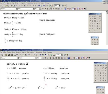Viewport: 108px width, 94px height.
Task: Click Print Preview icon in upper window
Action: (14, 6)
